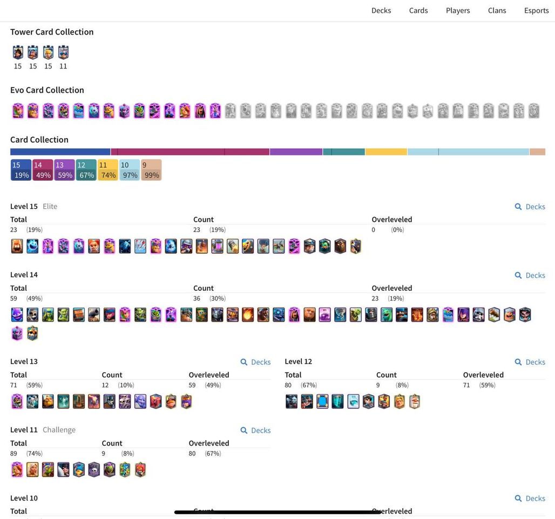
Task: Click the 'Level 10' section heading
Action: [x=24, y=498]
